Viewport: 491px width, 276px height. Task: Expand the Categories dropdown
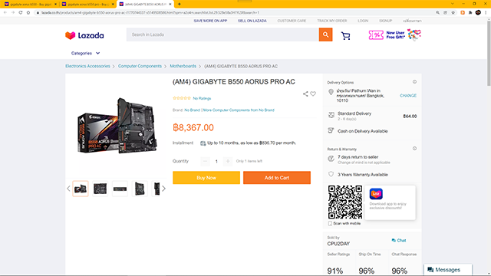85,53
